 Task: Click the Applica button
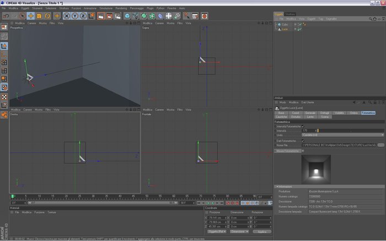(x=262, y=232)
